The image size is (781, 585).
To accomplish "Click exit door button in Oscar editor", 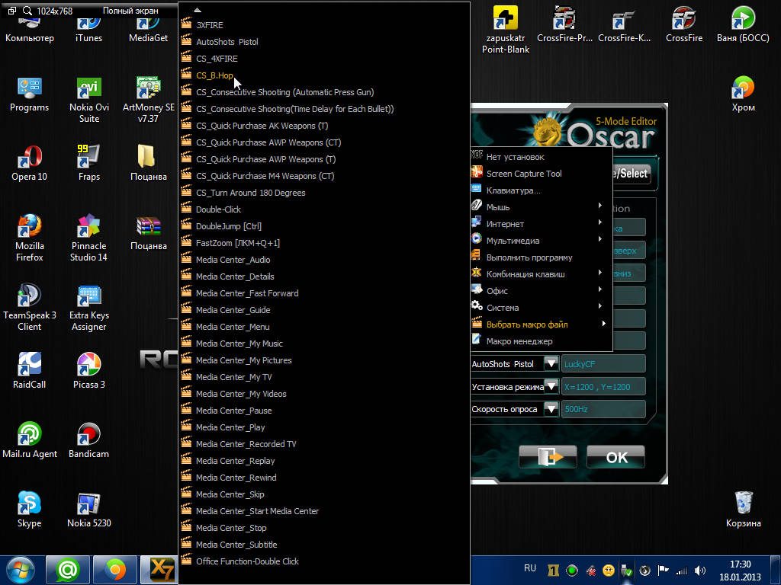I will 548,457.
